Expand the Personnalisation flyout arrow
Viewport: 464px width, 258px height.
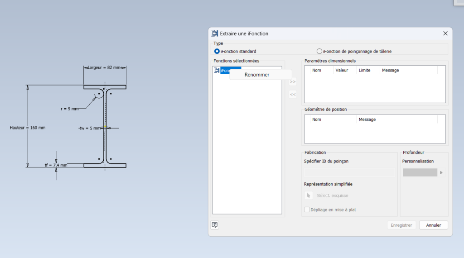[441, 172]
